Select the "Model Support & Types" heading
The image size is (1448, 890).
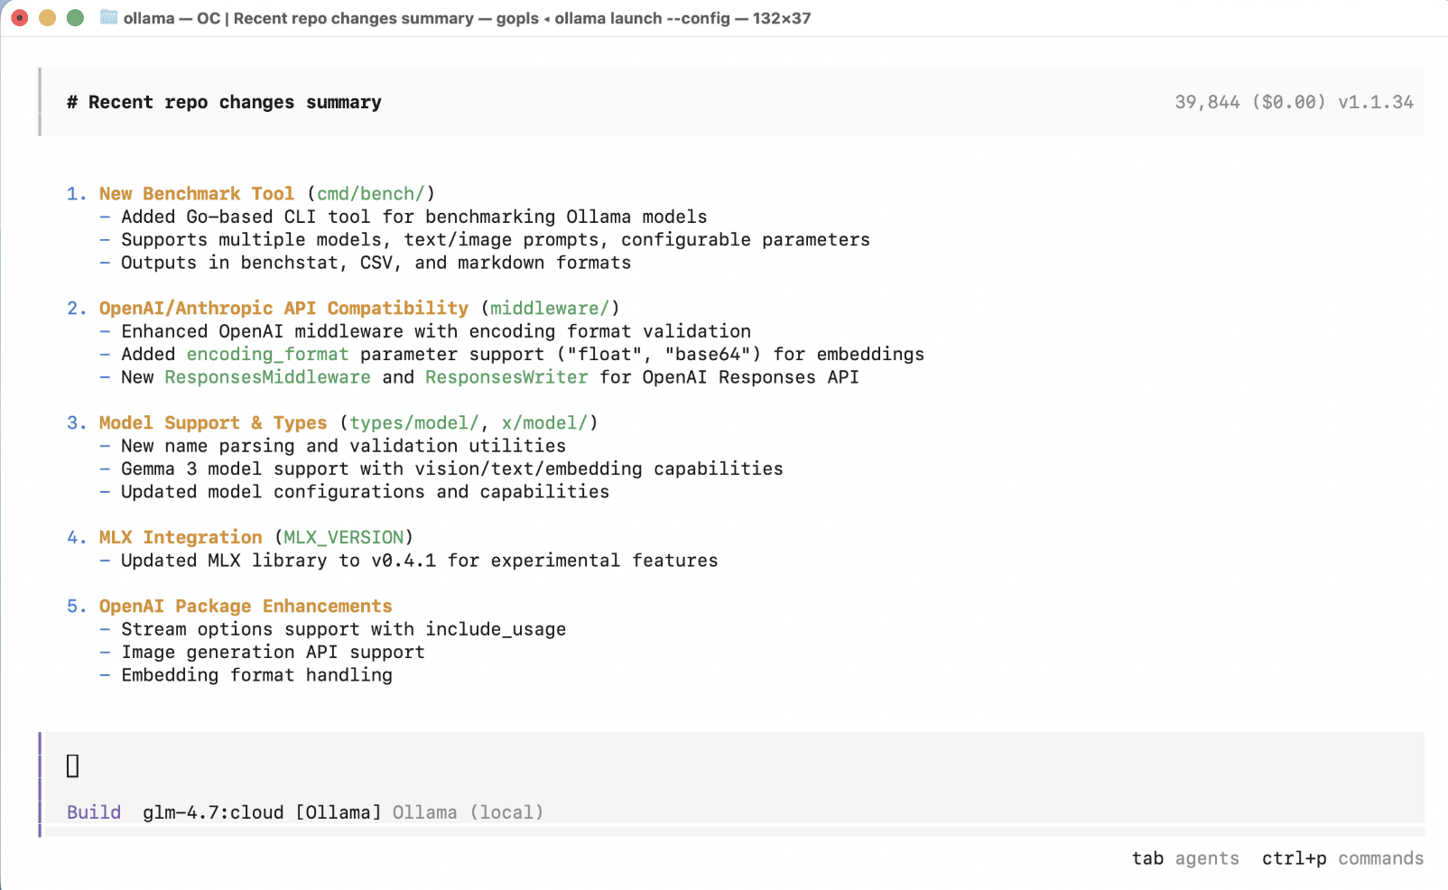point(213,422)
